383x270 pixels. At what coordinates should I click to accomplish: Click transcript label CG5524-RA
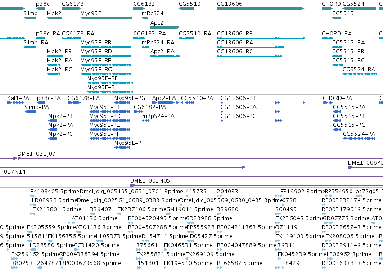359,70
